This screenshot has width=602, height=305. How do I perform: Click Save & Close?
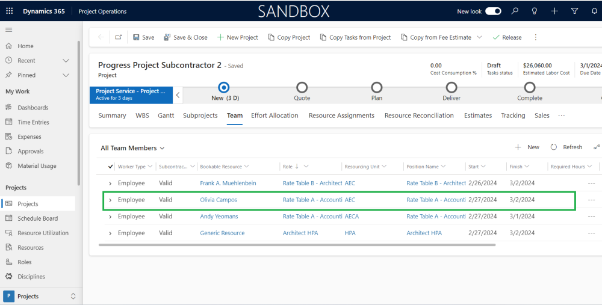(185, 37)
